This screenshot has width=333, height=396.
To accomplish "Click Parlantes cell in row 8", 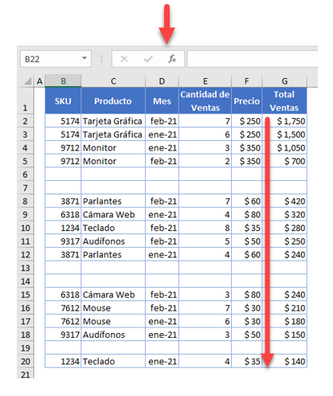I will pyautogui.click(x=113, y=201).
